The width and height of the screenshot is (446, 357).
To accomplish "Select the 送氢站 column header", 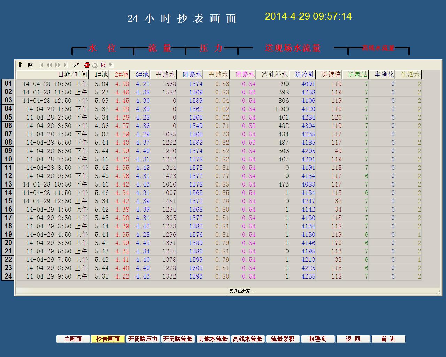I will coord(355,75).
